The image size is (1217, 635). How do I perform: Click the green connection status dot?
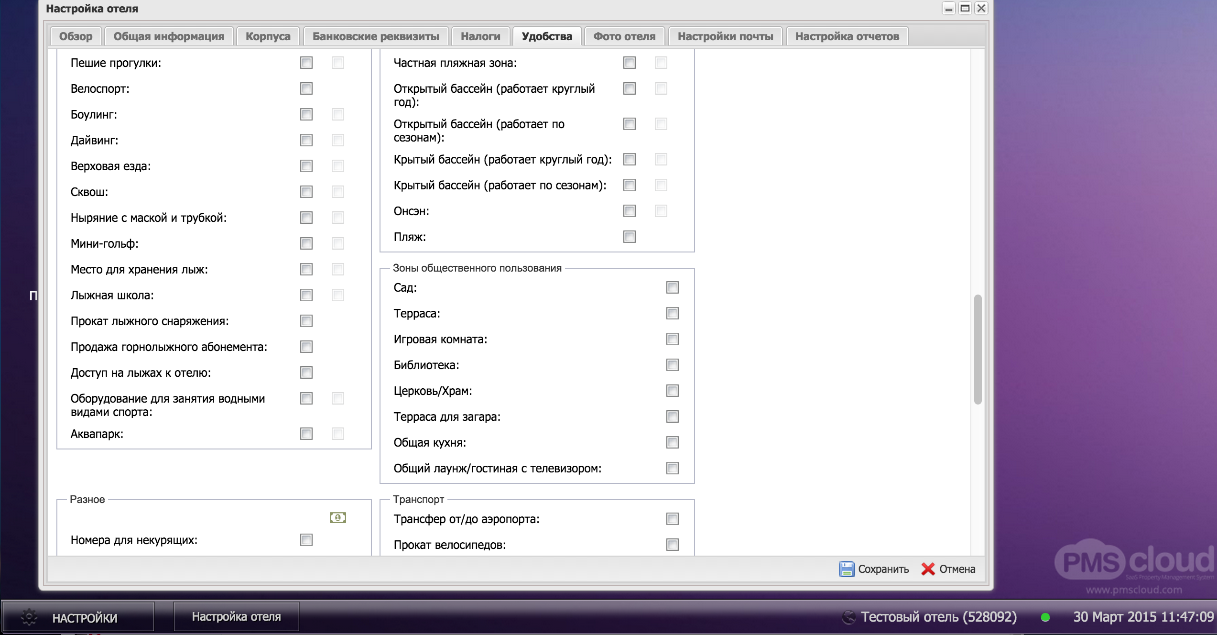tap(1045, 617)
